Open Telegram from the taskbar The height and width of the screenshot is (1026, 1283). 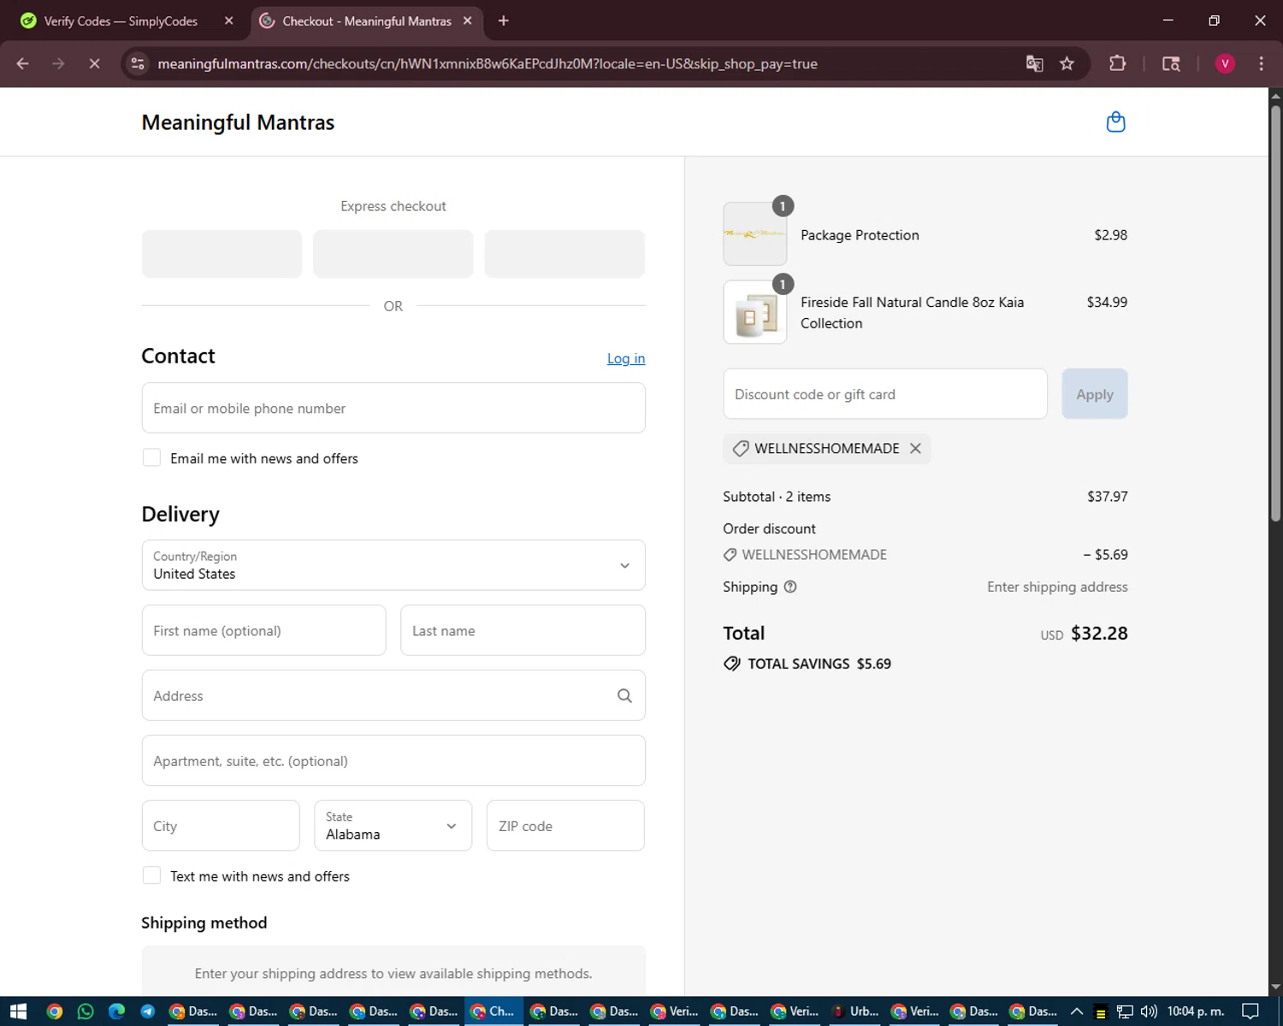point(147,1011)
